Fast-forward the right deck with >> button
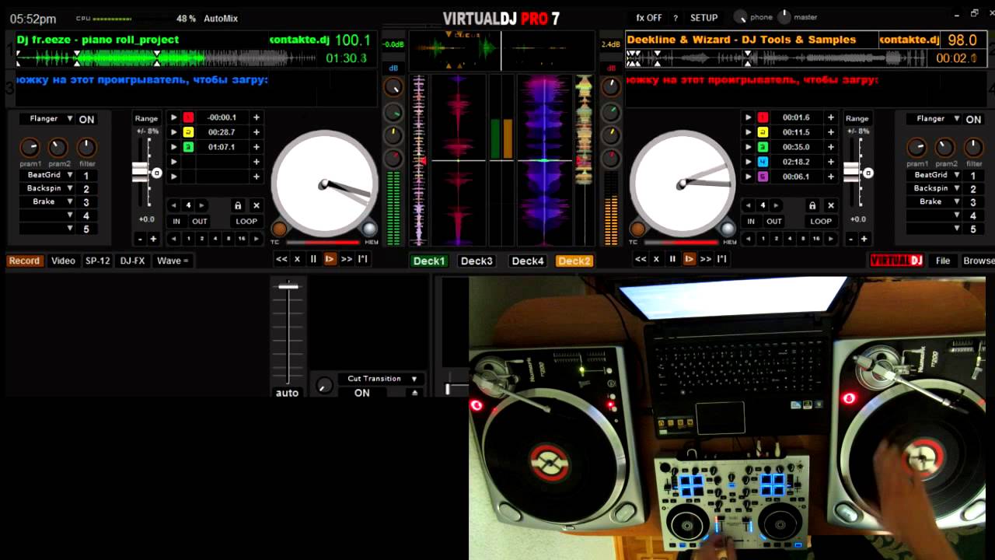This screenshot has height=560, width=995. pyautogui.click(x=706, y=259)
